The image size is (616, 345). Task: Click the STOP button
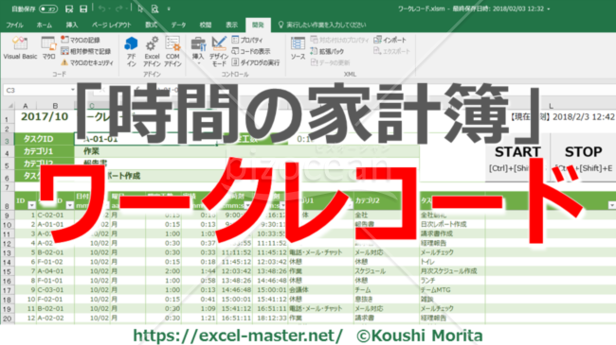pyautogui.click(x=584, y=158)
